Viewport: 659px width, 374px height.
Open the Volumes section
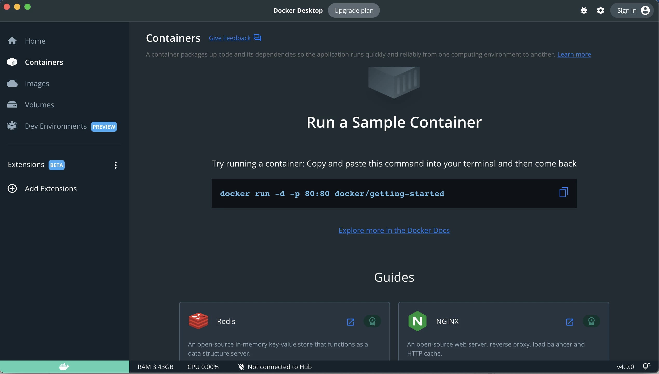tap(39, 105)
